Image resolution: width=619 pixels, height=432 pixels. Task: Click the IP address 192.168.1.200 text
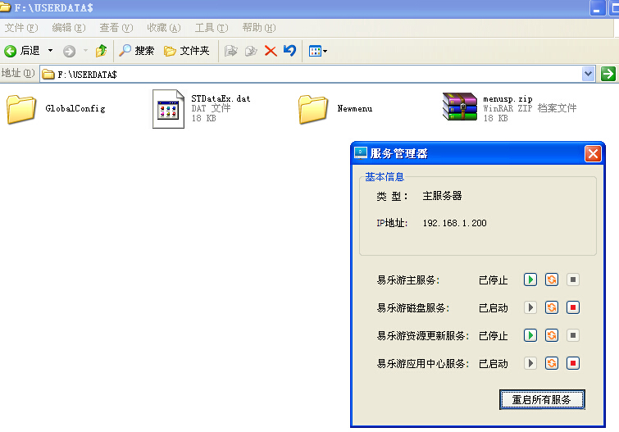[x=454, y=223]
